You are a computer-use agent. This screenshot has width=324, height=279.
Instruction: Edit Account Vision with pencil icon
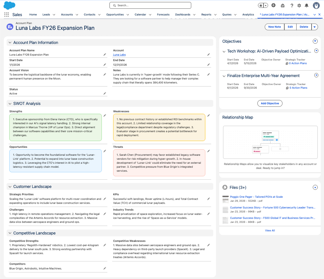tap(105, 74)
